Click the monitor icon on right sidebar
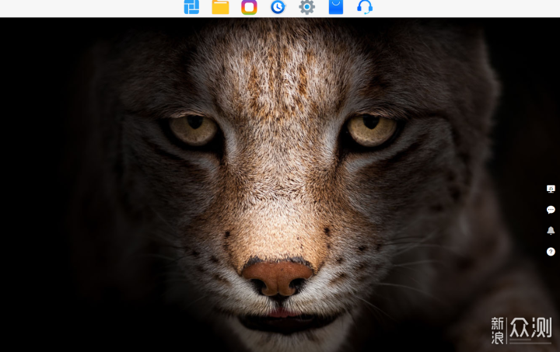Image resolution: width=560 pixels, height=352 pixels. click(x=551, y=189)
